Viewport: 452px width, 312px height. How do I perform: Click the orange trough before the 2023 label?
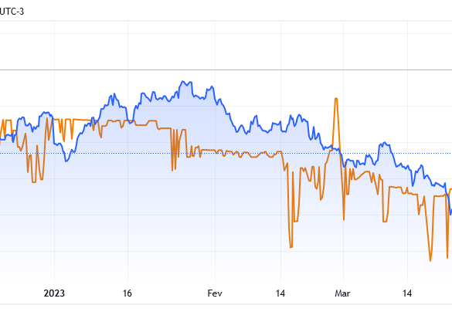[34, 181]
